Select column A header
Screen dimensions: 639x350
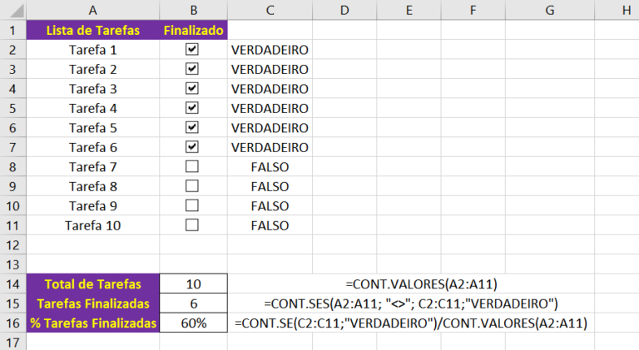[x=92, y=10]
